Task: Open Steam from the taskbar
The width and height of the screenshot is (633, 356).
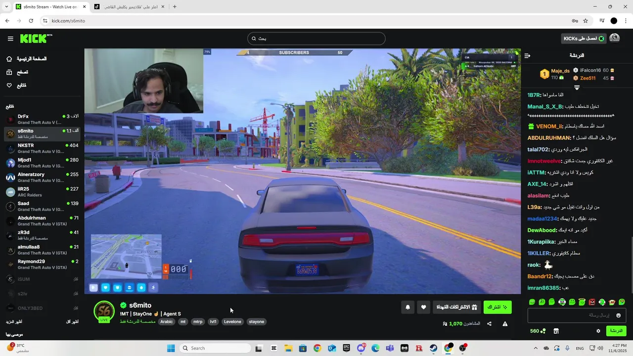Action: (x=433, y=348)
